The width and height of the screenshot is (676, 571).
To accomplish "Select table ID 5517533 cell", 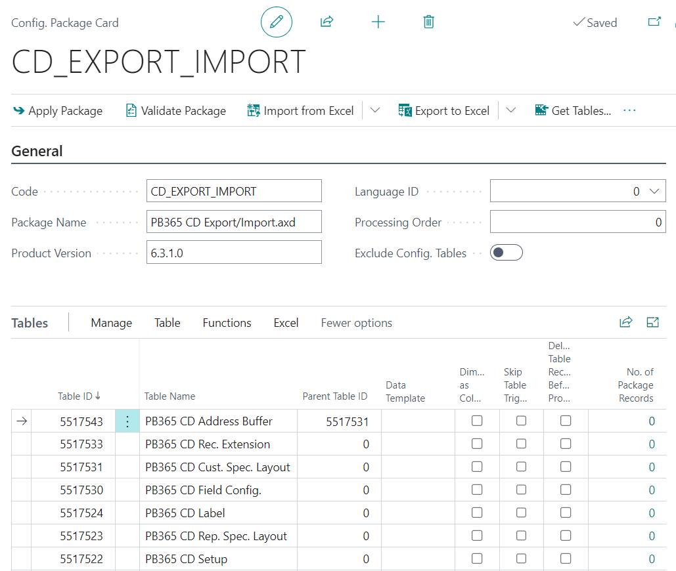I will click(74, 444).
